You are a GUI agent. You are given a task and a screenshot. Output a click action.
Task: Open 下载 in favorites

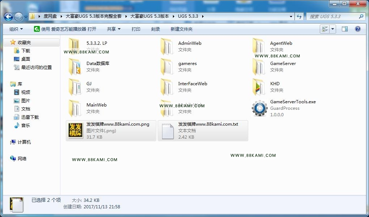coord(26,51)
